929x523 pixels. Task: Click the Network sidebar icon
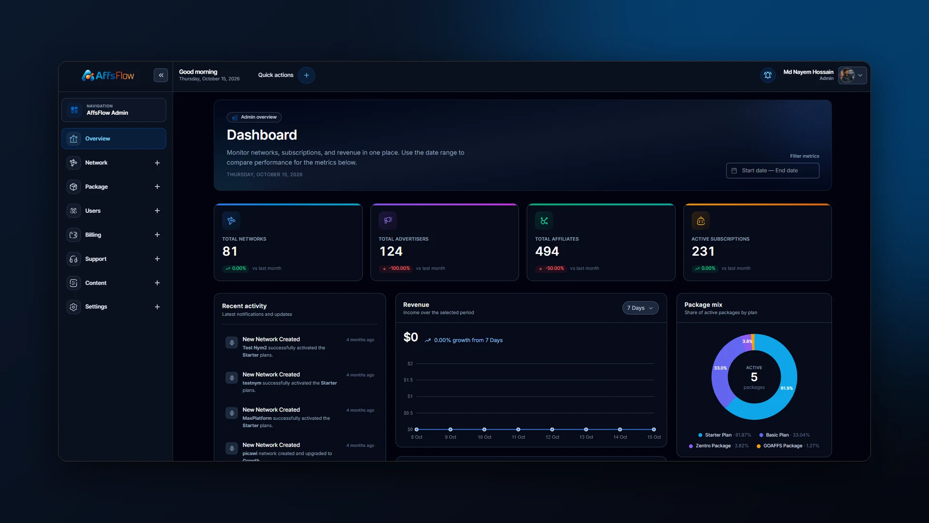74,163
